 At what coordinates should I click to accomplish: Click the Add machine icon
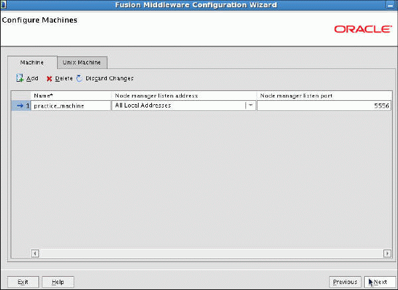[x=20, y=78]
